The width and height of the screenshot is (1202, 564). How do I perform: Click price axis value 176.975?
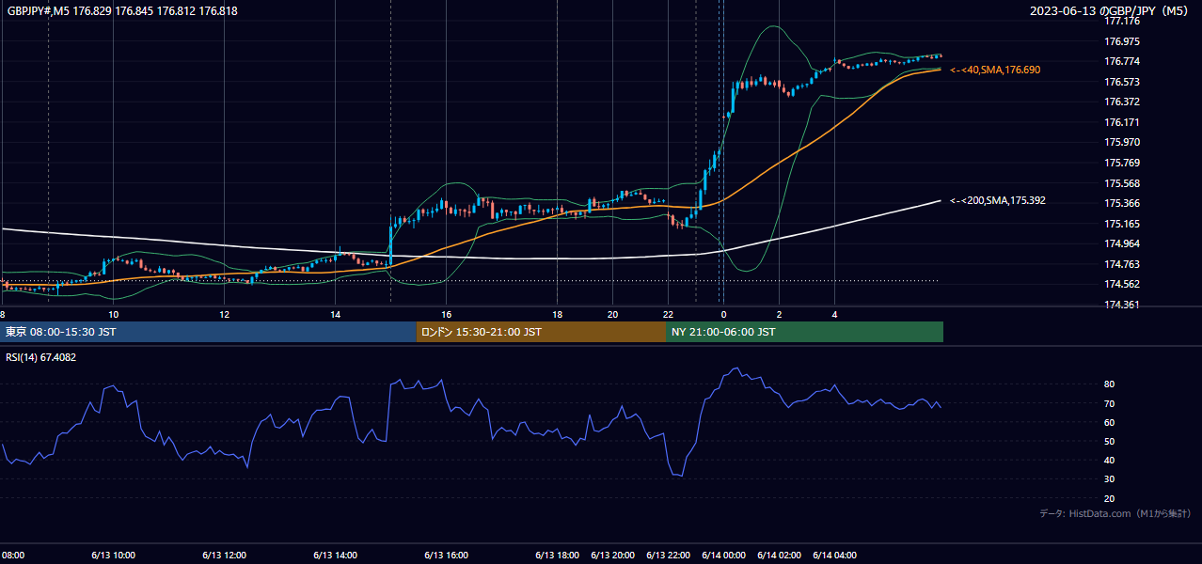pyautogui.click(x=1123, y=42)
